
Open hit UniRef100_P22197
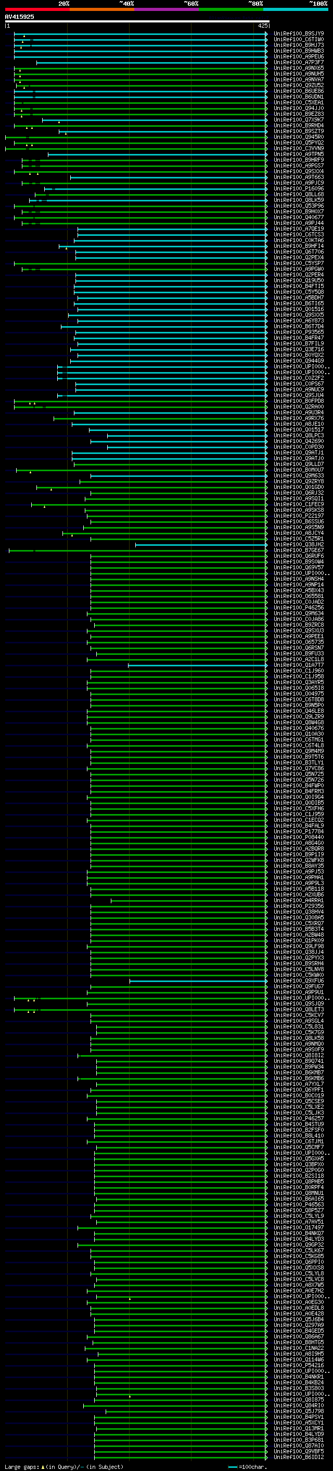click(x=299, y=516)
